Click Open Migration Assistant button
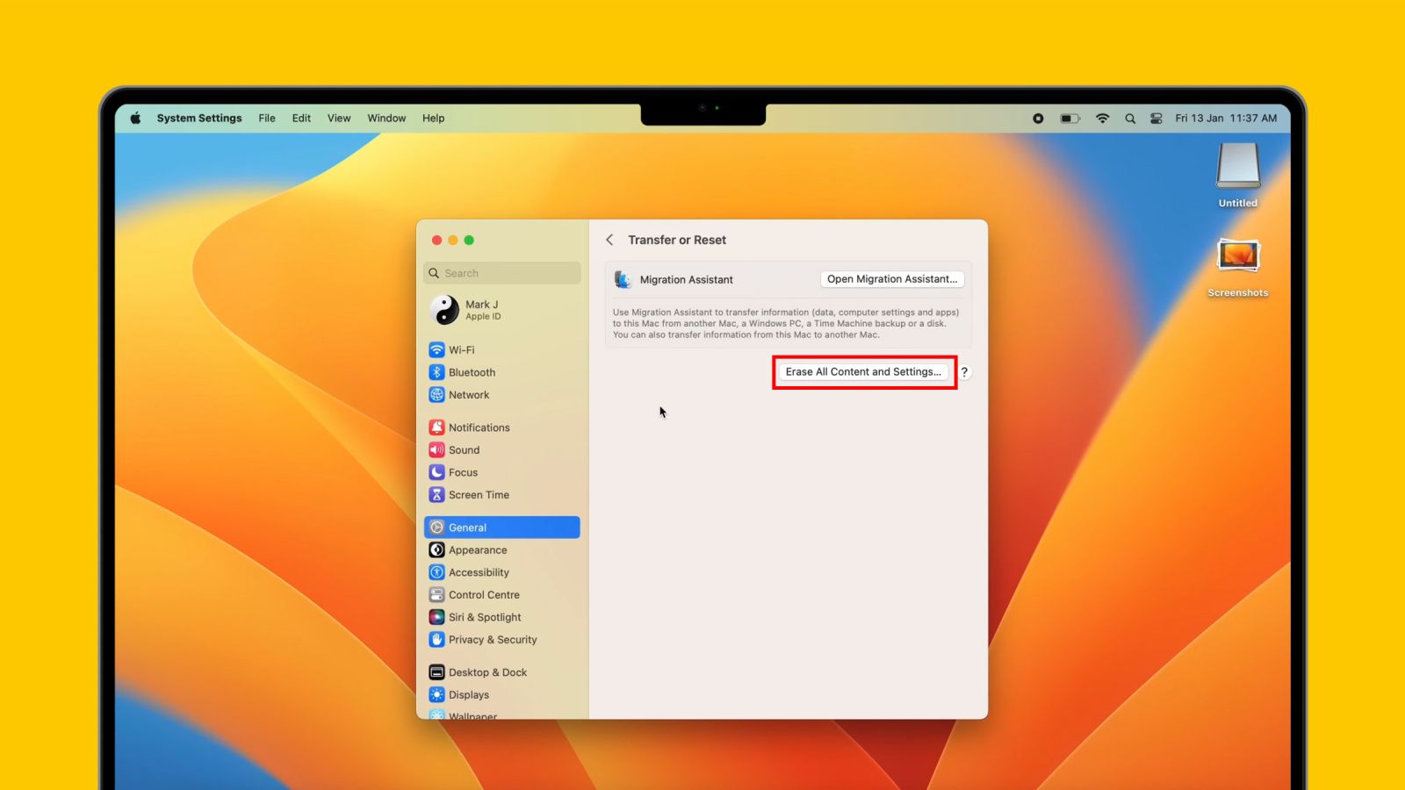The height and width of the screenshot is (790, 1405). [x=892, y=279]
